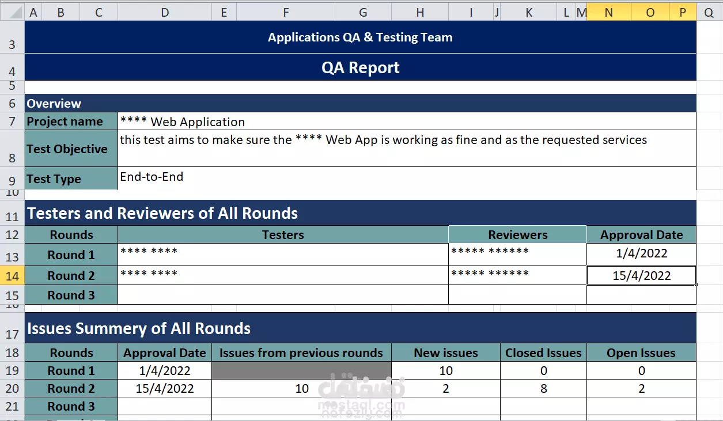Click the End-to-End test type cell
The width and height of the screenshot is (723, 421).
[407, 179]
